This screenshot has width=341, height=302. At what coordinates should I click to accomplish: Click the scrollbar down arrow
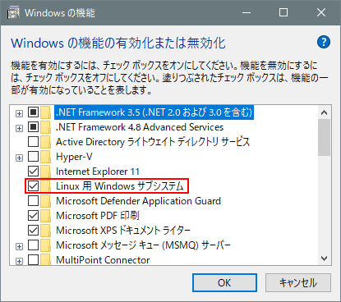click(325, 259)
